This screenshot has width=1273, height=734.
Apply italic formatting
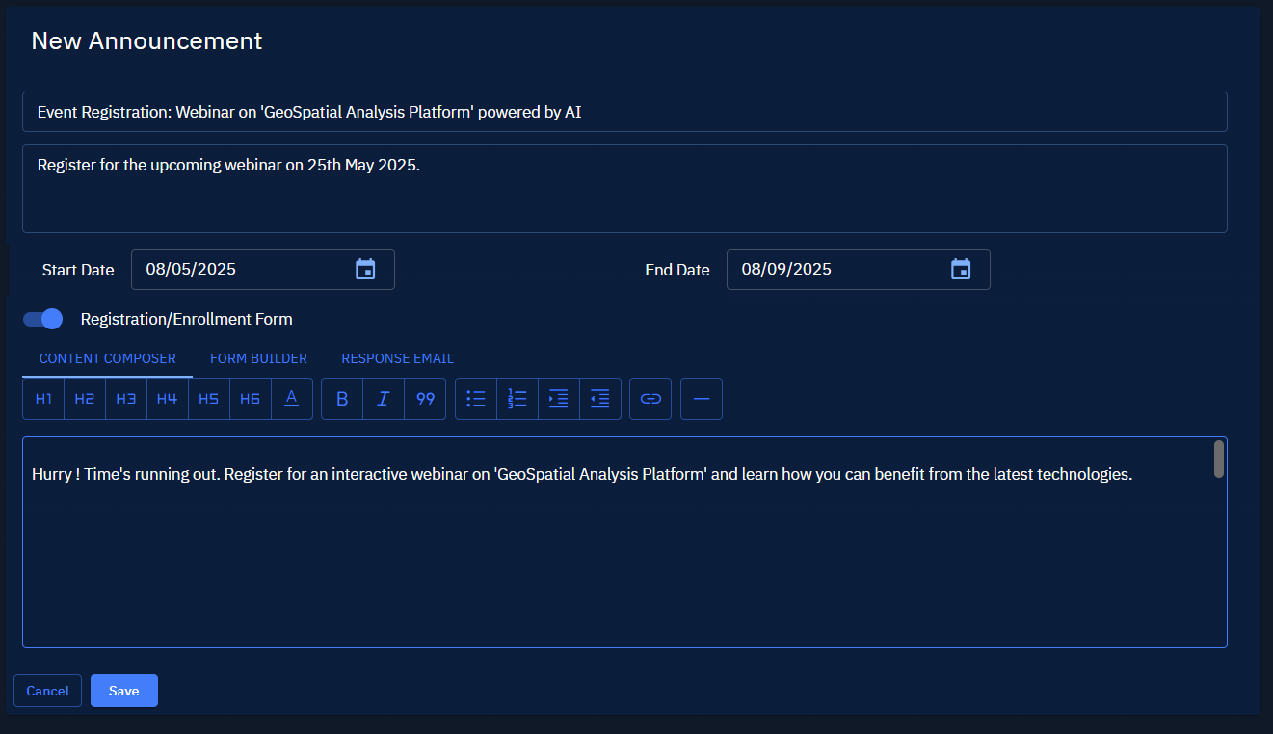[x=383, y=398]
